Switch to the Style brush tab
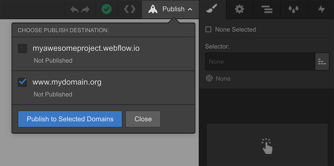 click(x=212, y=9)
